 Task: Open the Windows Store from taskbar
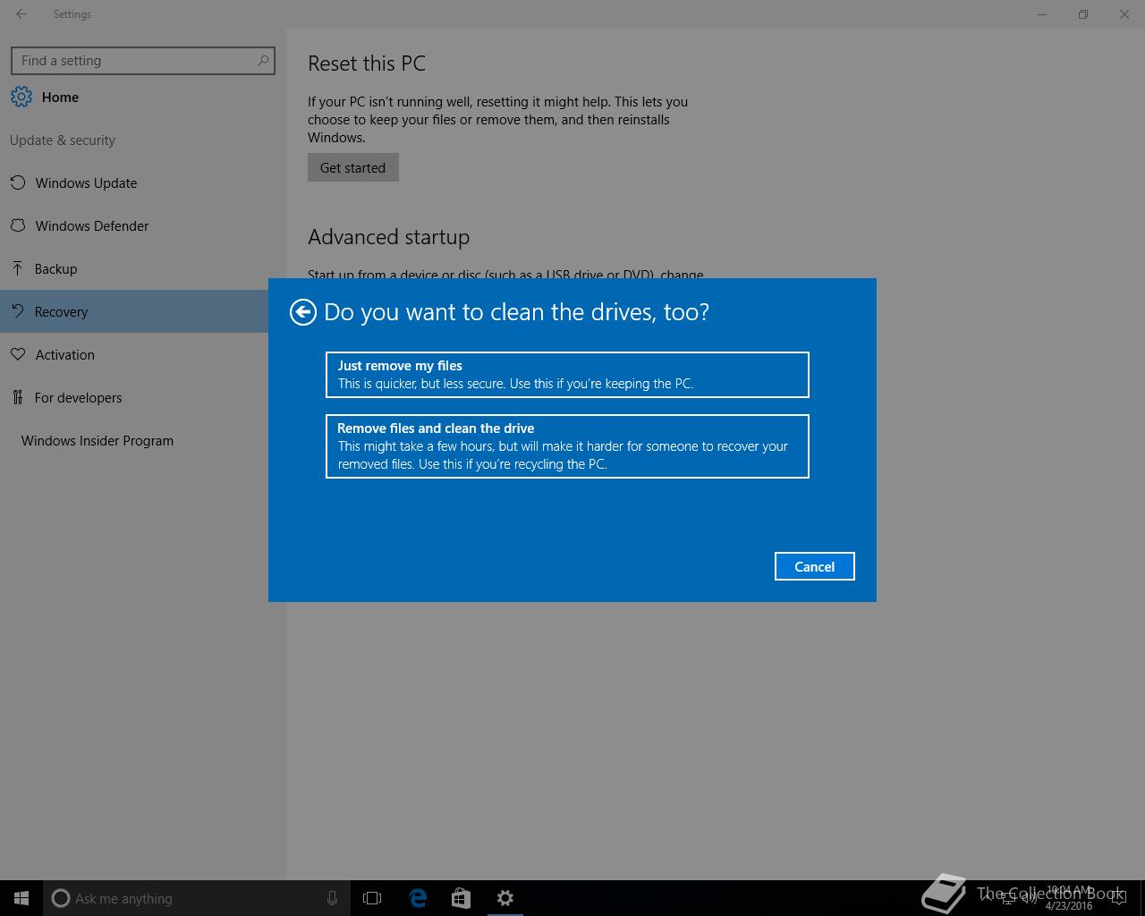click(x=461, y=898)
